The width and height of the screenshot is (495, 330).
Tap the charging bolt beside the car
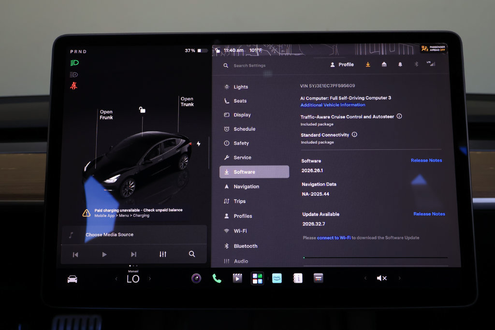click(x=199, y=144)
